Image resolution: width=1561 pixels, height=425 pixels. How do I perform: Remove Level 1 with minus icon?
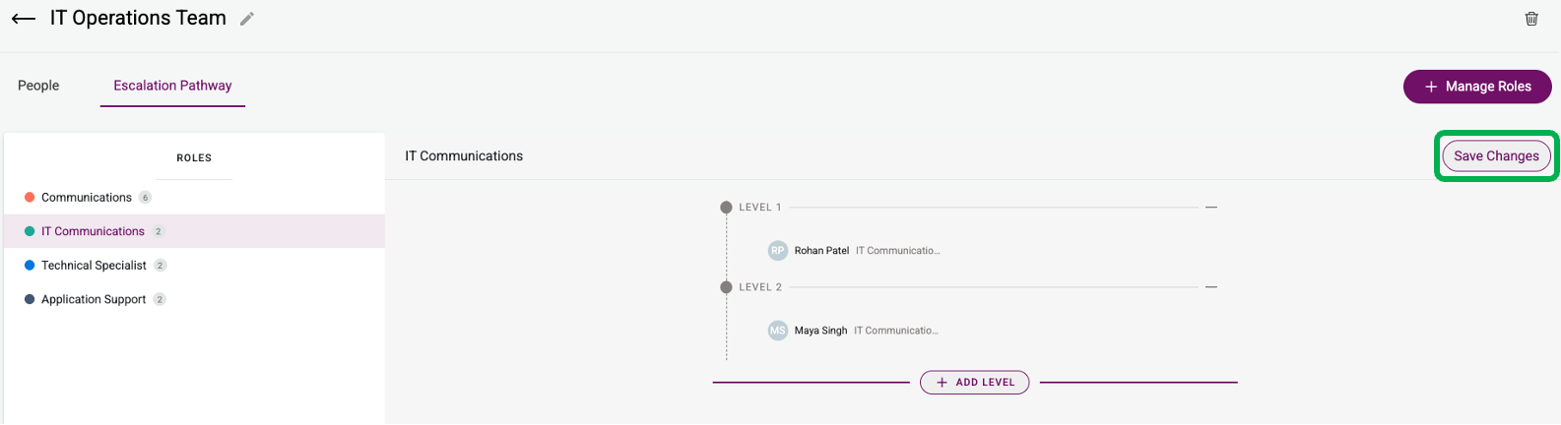pyautogui.click(x=1211, y=208)
